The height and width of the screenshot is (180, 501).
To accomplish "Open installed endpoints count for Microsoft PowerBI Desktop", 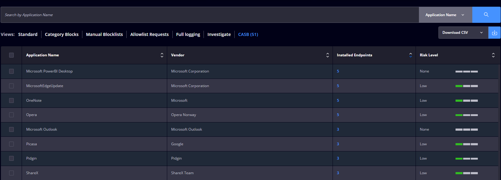I will pos(338,71).
